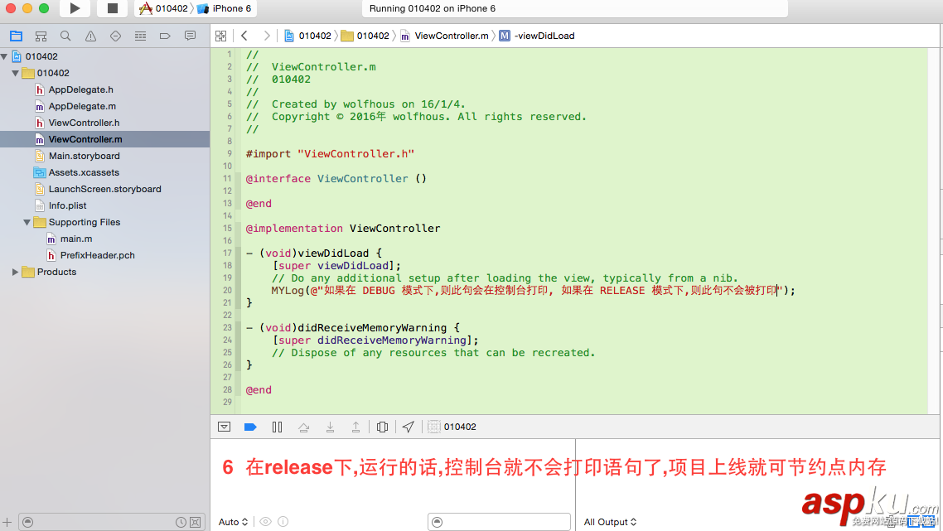
Task: Toggle breakpoints activation in the debug bar
Action: point(250,426)
